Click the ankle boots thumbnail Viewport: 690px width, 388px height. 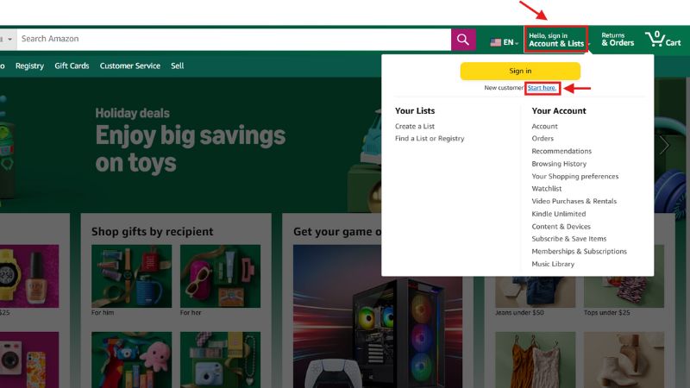(x=624, y=360)
